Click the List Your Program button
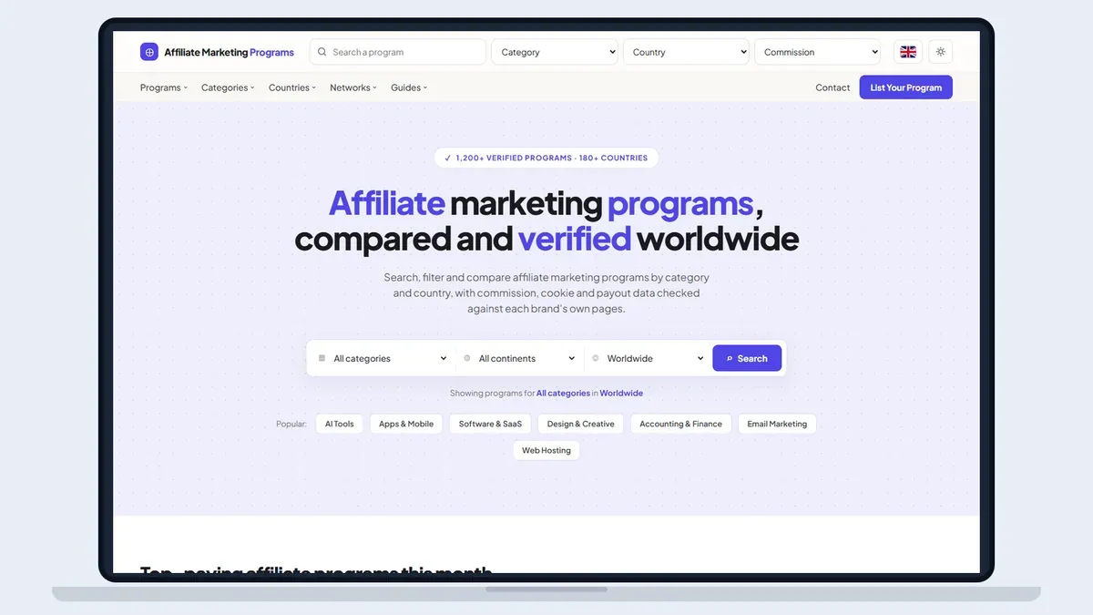Image resolution: width=1093 pixels, height=615 pixels. click(x=905, y=87)
